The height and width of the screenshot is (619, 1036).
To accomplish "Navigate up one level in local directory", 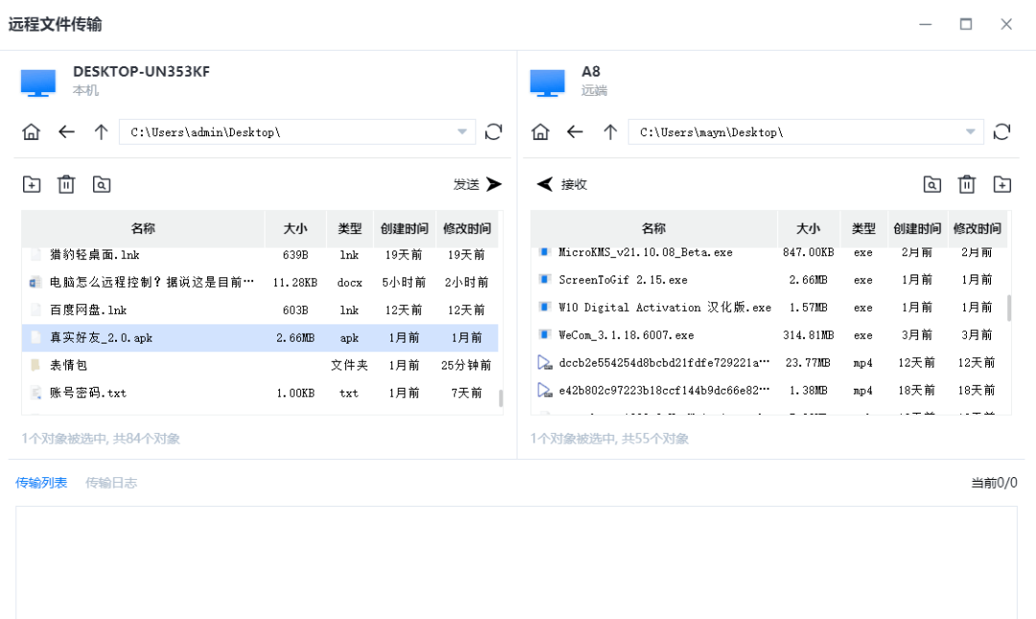I will click(x=100, y=131).
